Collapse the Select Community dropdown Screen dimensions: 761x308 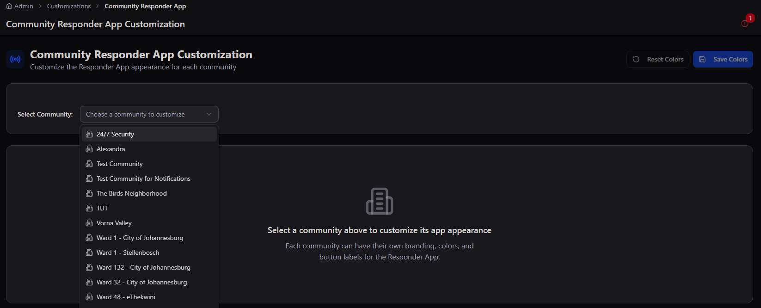pyautogui.click(x=149, y=114)
